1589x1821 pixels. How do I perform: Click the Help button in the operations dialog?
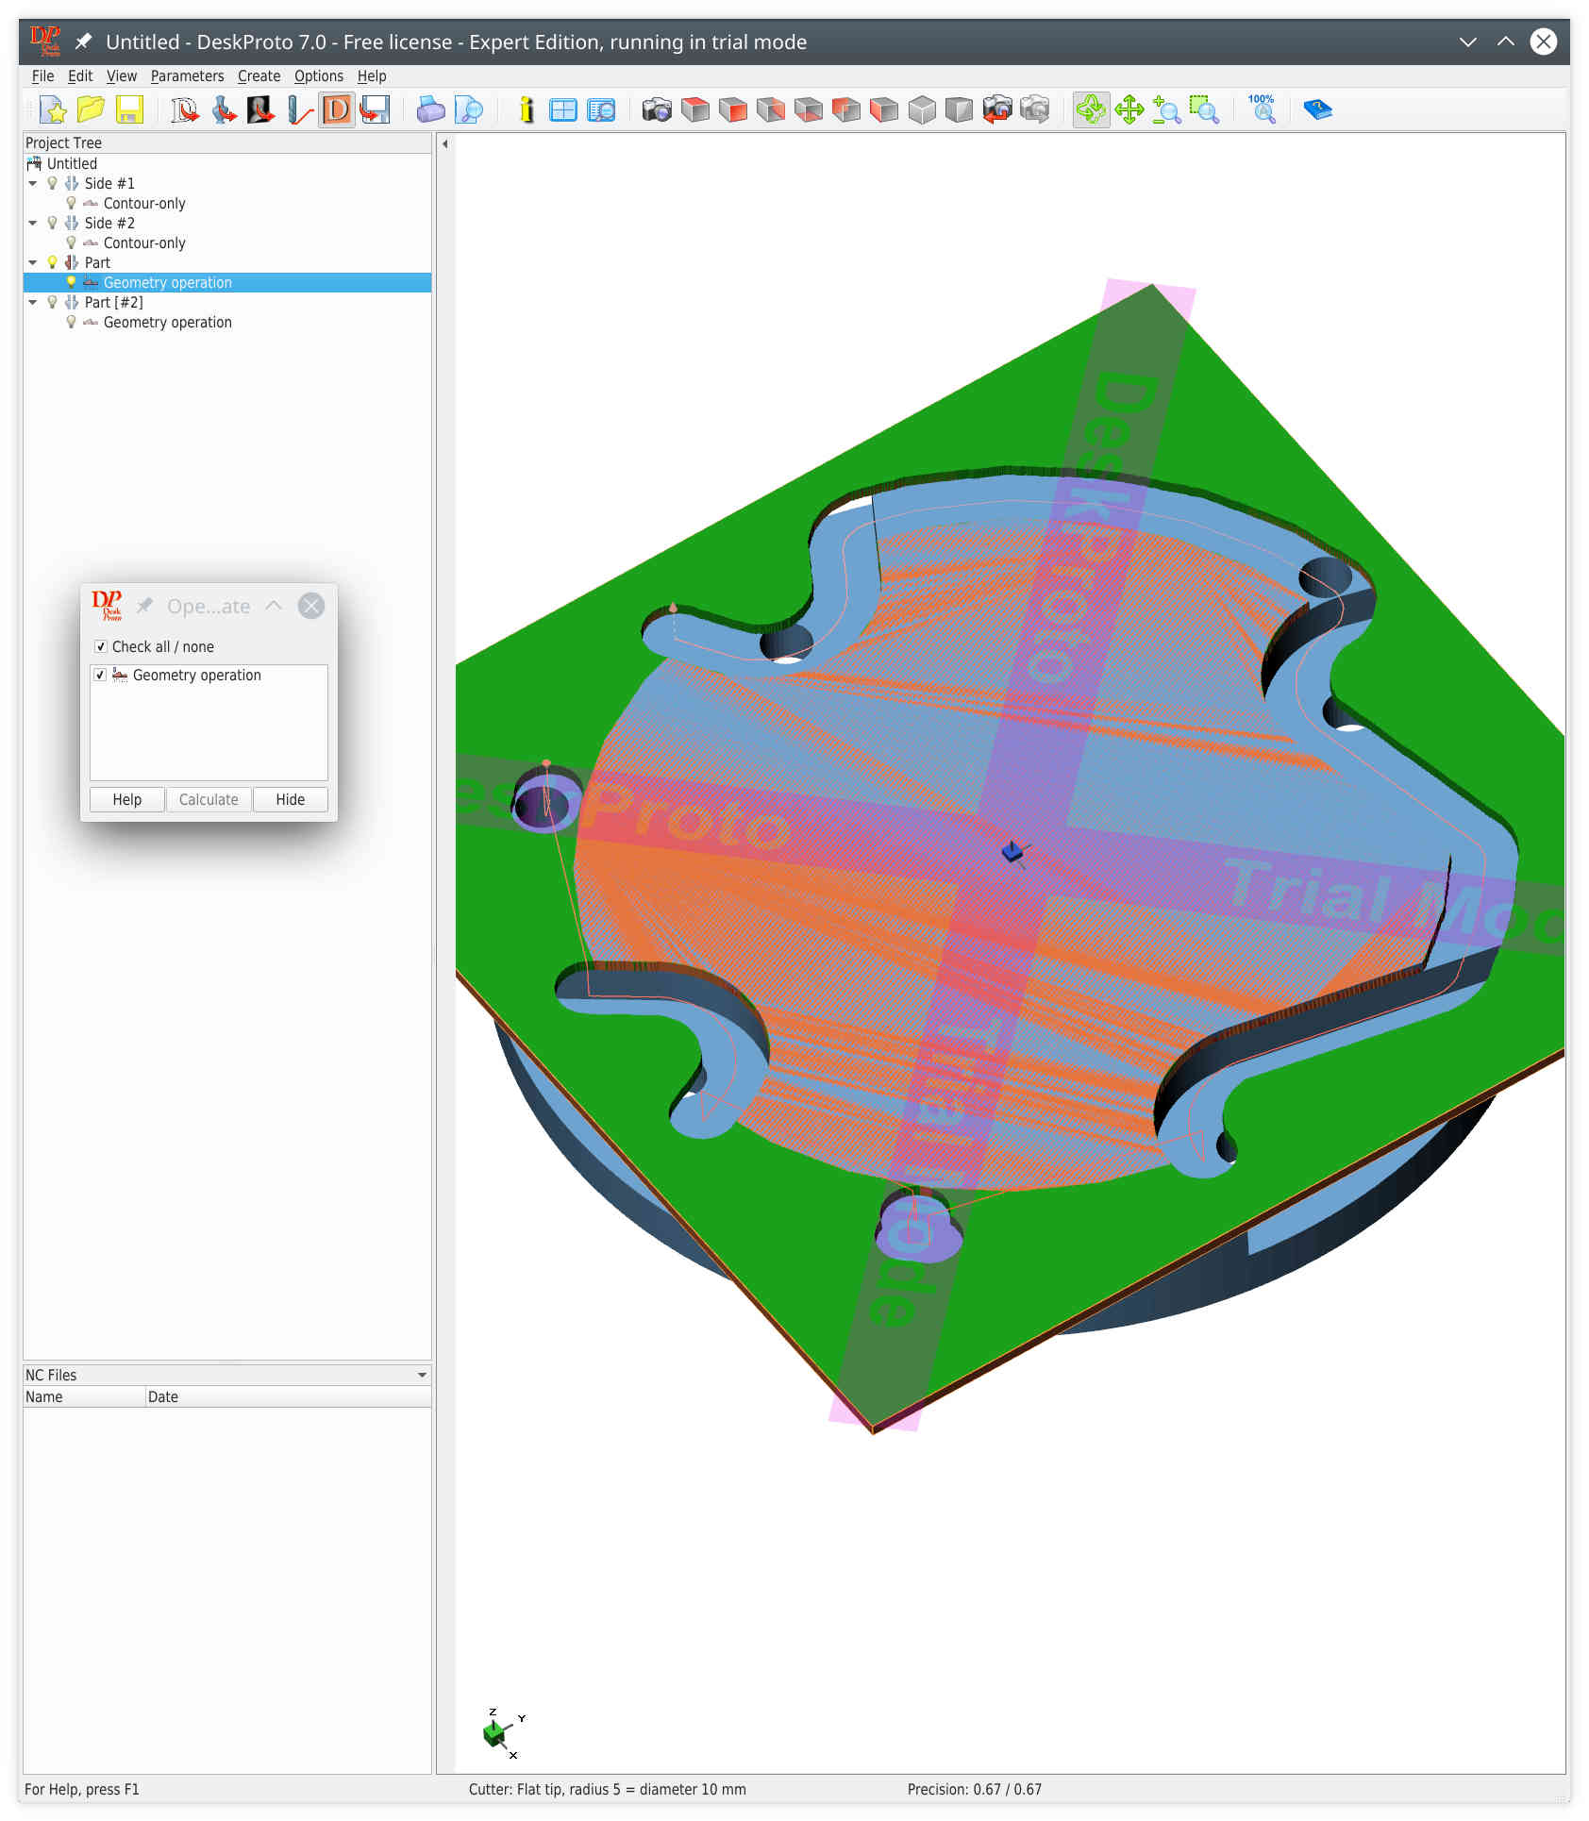[x=127, y=800]
